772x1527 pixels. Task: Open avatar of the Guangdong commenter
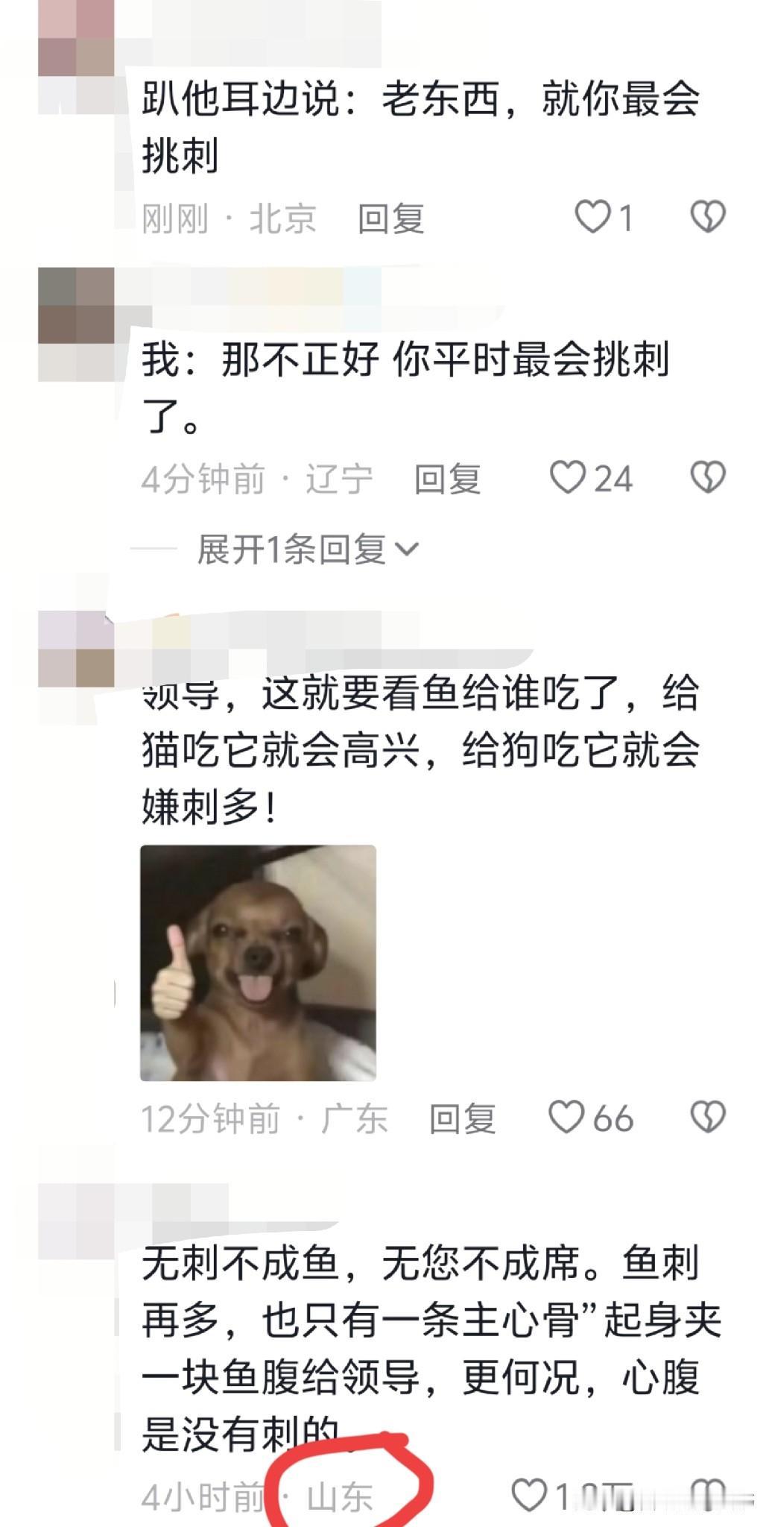75,649
